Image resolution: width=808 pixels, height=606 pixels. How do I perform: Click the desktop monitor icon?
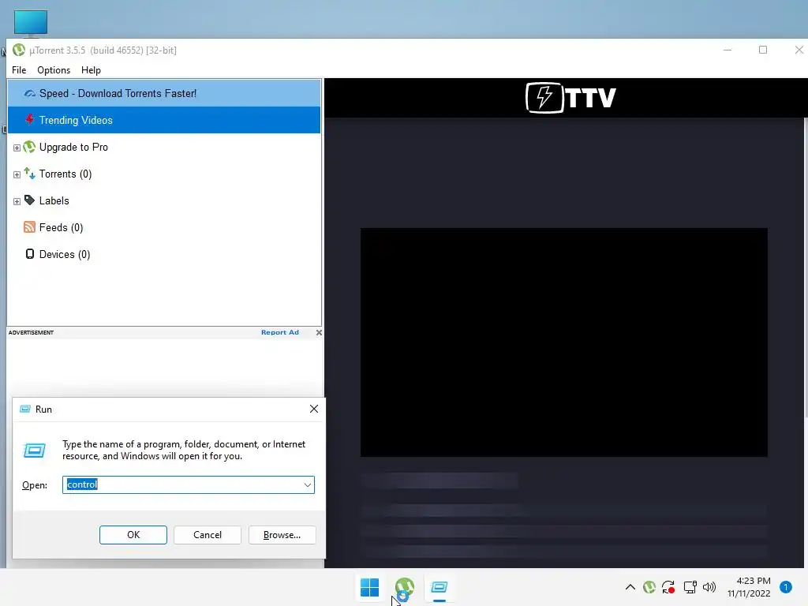pos(31,23)
